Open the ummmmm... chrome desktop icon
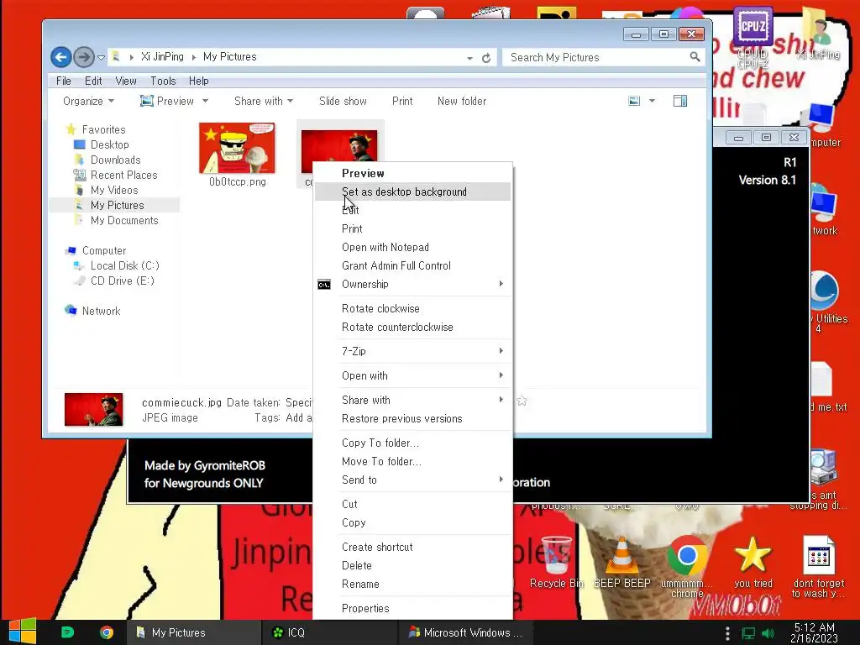This screenshot has width=860, height=645. 687,568
